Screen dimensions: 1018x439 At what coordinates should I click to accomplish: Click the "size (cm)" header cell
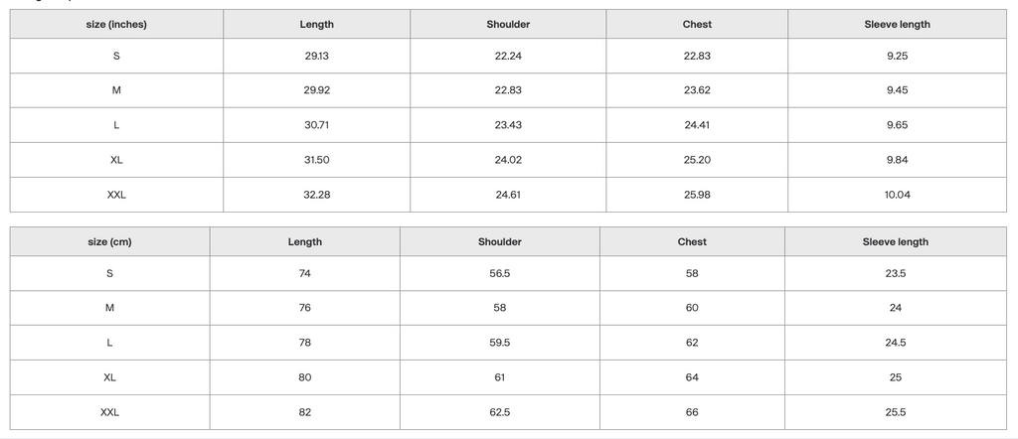[110, 241]
